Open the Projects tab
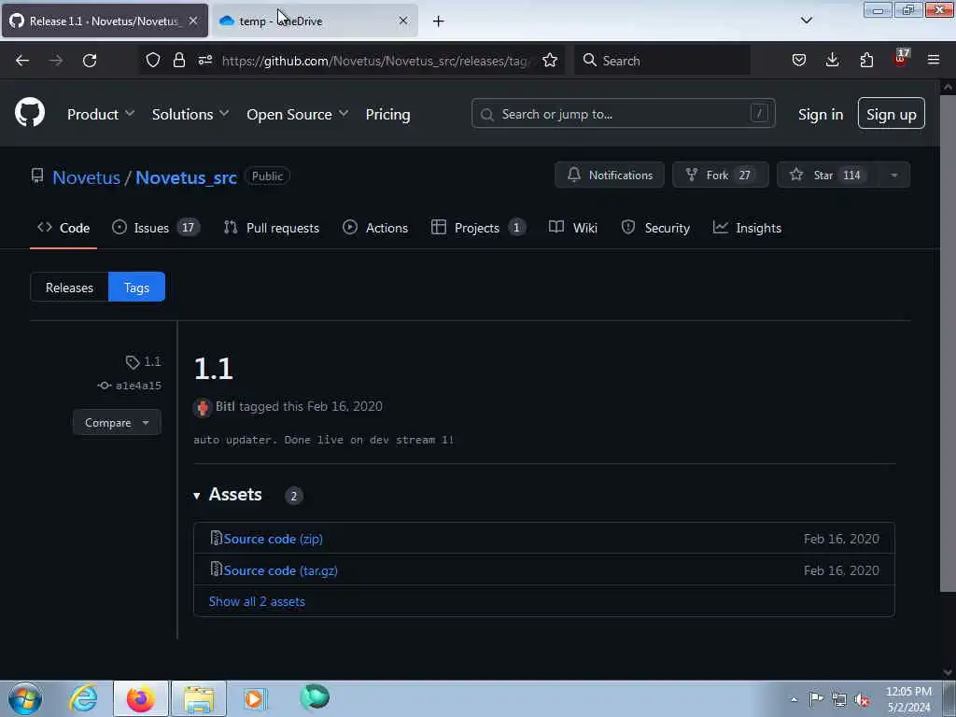The height and width of the screenshot is (717, 956). click(x=478, y=228)
